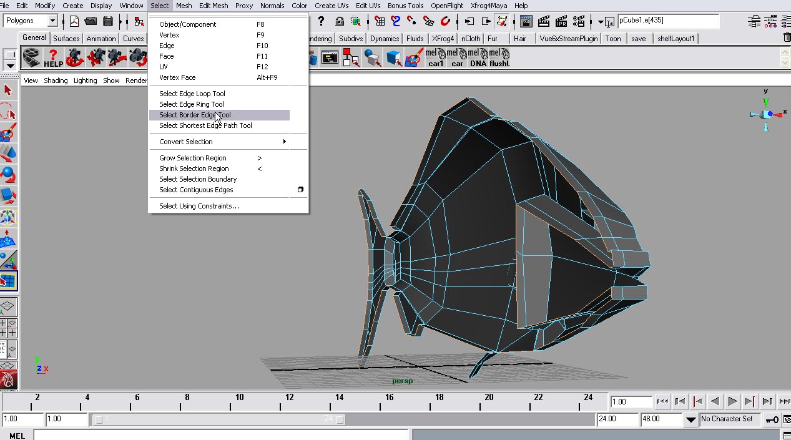The image size is (791, 440).
Task: Click the select by hierarchy icon
Action: coord(139,21)
